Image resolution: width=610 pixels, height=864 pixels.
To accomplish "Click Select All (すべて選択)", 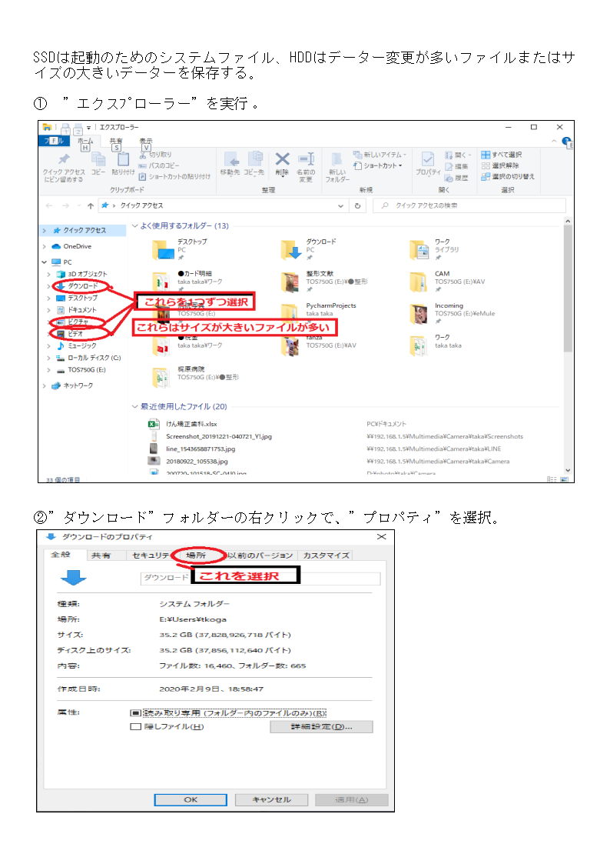I will tap(502, 155).
